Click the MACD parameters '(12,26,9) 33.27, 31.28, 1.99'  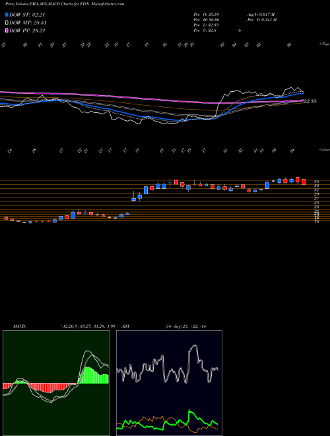[x=88, y=326]
